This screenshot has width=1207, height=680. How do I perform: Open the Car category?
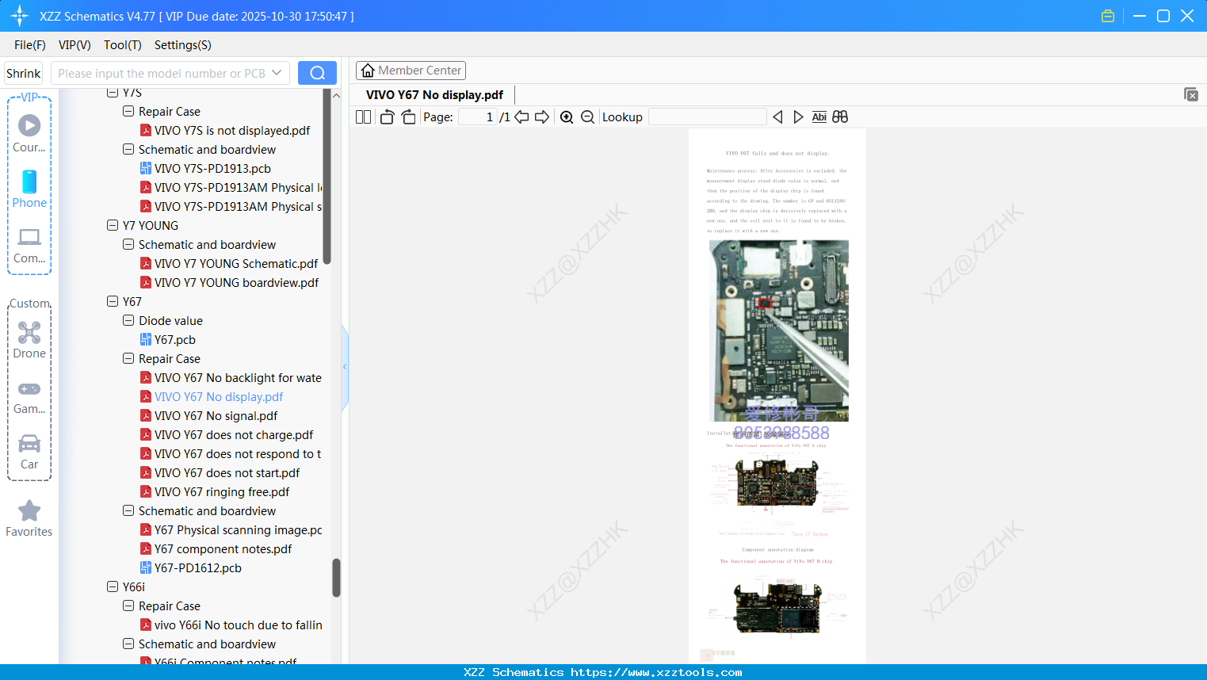point(29,451)
